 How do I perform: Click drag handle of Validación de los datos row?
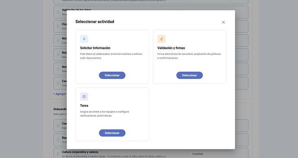58,12
